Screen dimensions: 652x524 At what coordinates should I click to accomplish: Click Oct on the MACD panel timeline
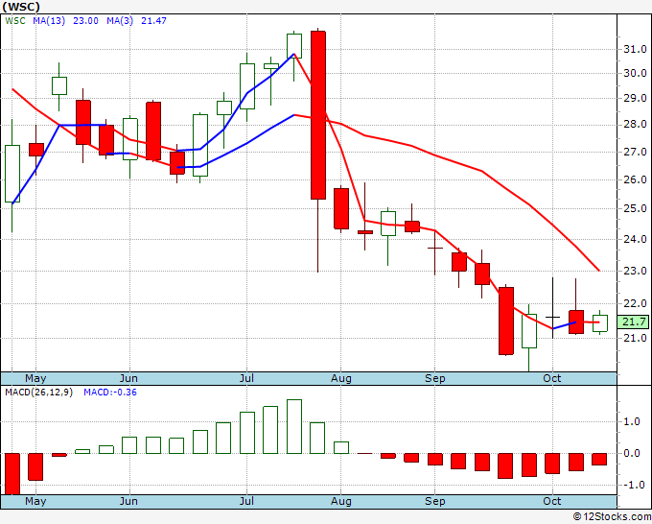(x=551, y=501)
